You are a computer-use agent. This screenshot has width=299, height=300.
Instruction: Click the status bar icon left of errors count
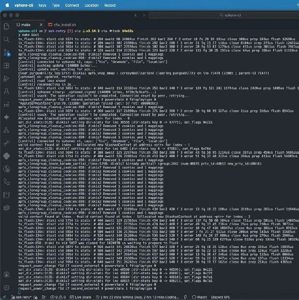click(44, 297)
